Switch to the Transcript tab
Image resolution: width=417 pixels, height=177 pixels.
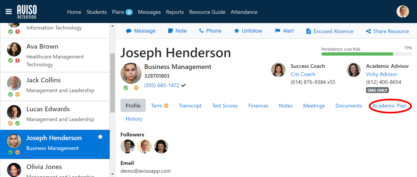[x=190, y=106]
